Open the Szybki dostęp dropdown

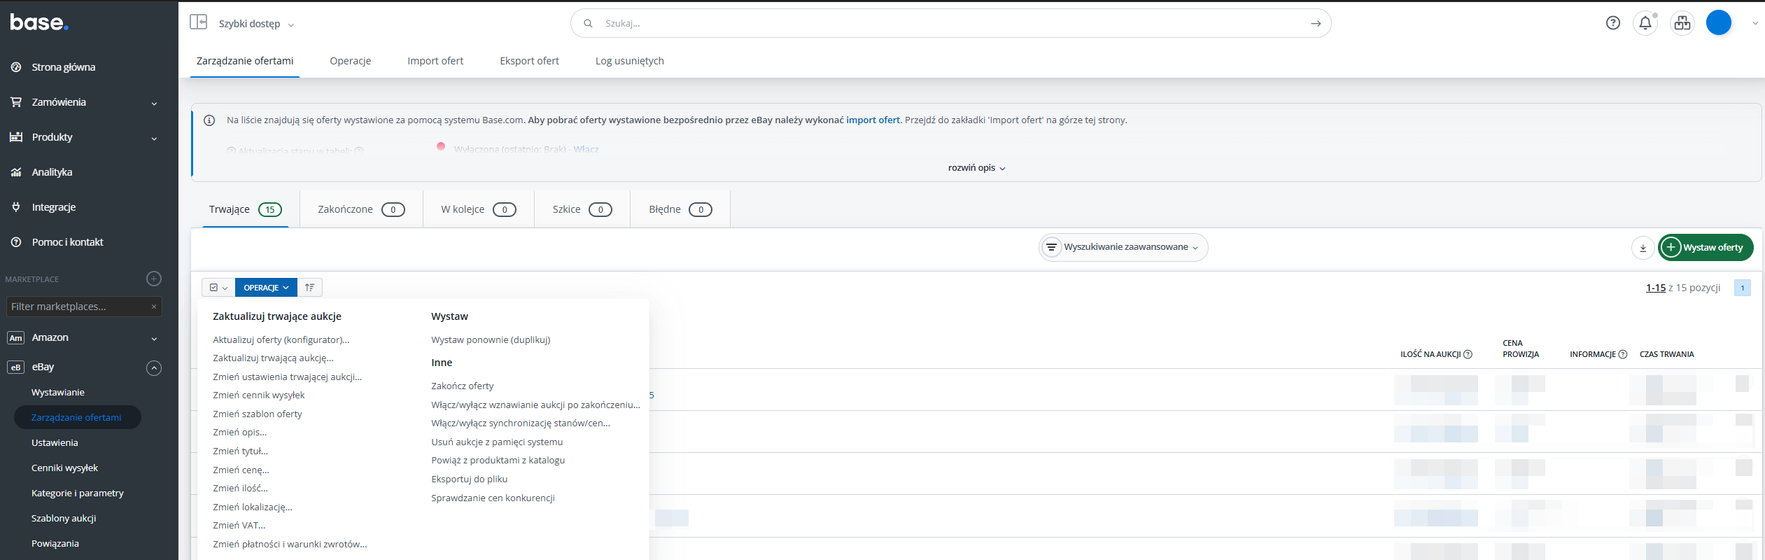pyautogui.click(x=255, y=24)
